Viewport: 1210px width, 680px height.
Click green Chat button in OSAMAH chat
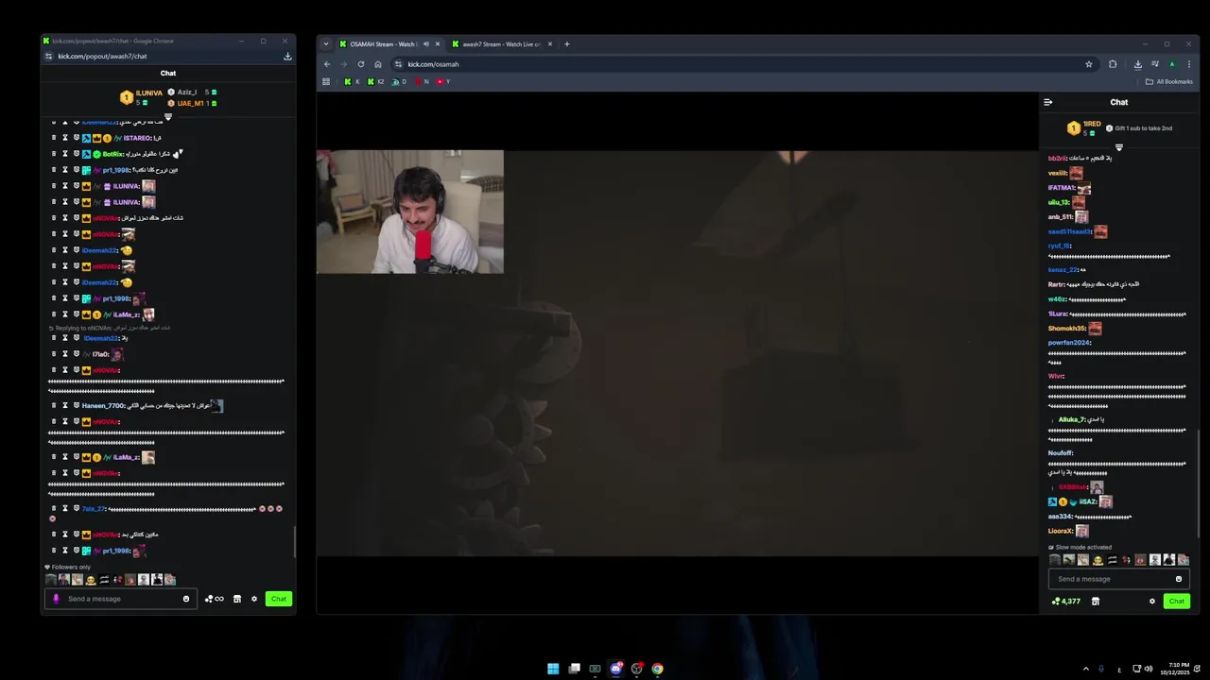[x=1177, y=602]
